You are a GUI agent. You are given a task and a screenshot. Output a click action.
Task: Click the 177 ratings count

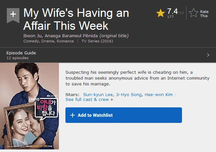coord(170,16)
